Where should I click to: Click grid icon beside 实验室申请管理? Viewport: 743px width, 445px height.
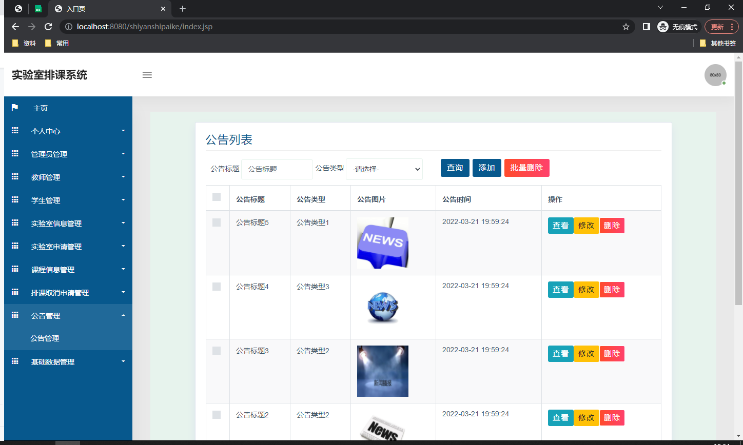click(15, 246)
